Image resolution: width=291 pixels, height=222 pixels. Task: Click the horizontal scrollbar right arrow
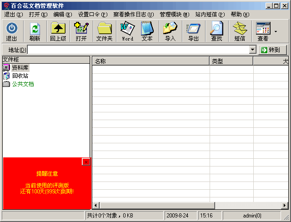point(285,205)
